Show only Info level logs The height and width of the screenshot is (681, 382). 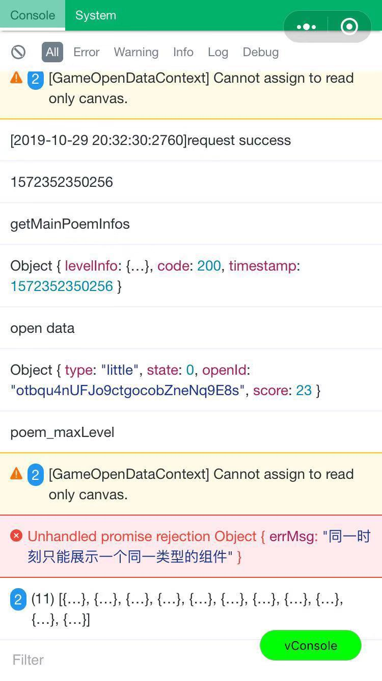(x=183, y=52)
